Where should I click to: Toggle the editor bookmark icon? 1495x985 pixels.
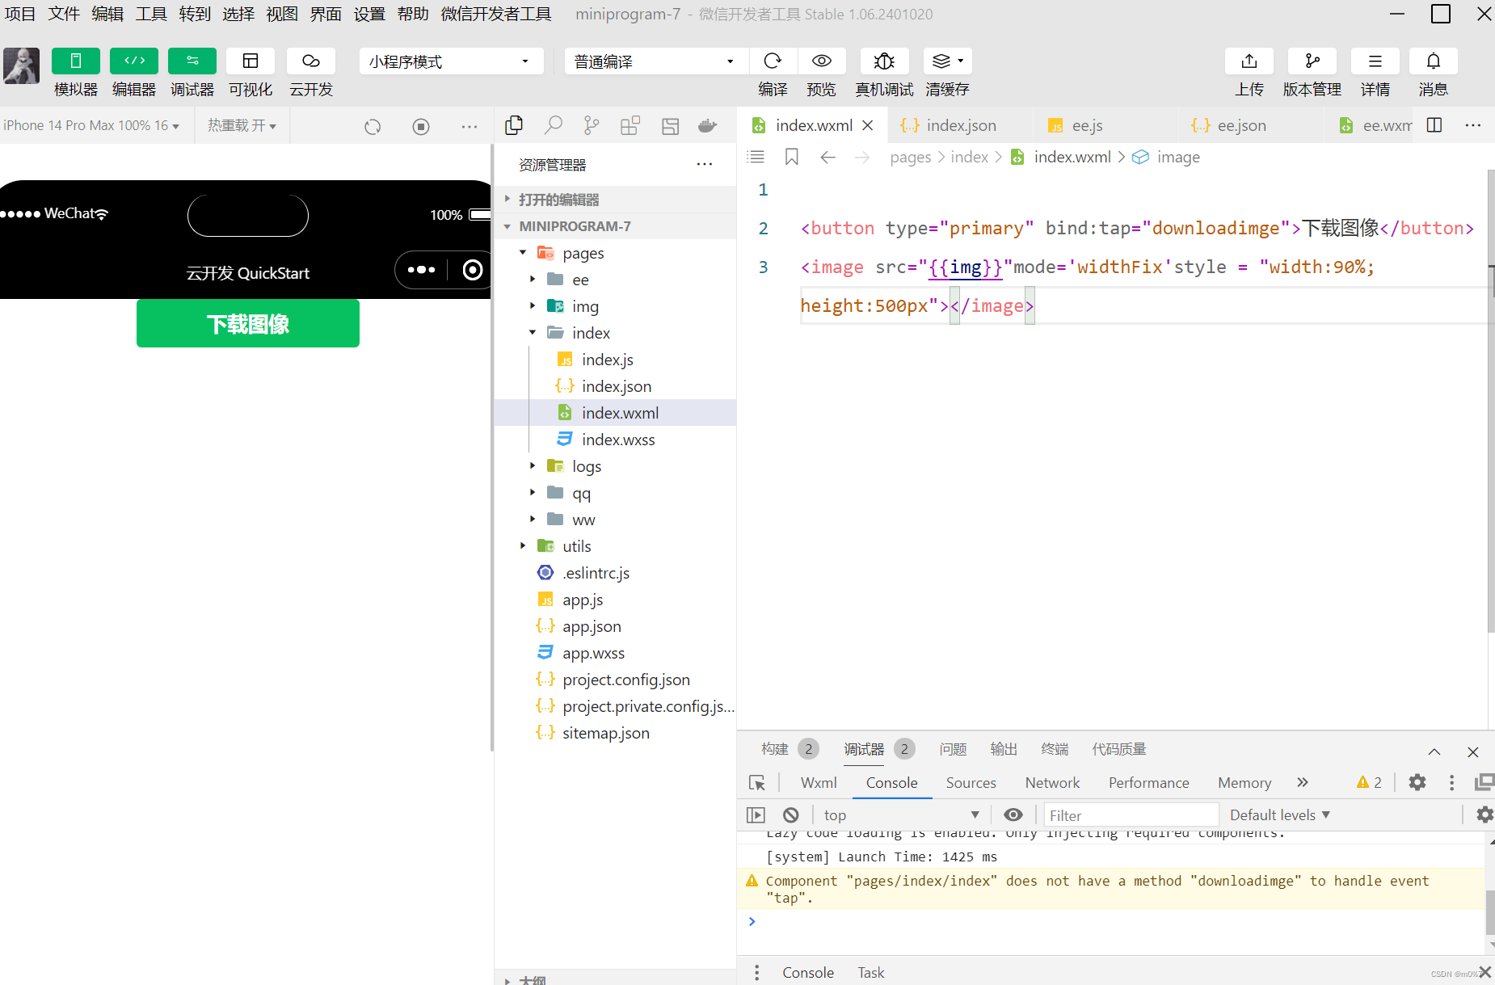pos(792,157)
